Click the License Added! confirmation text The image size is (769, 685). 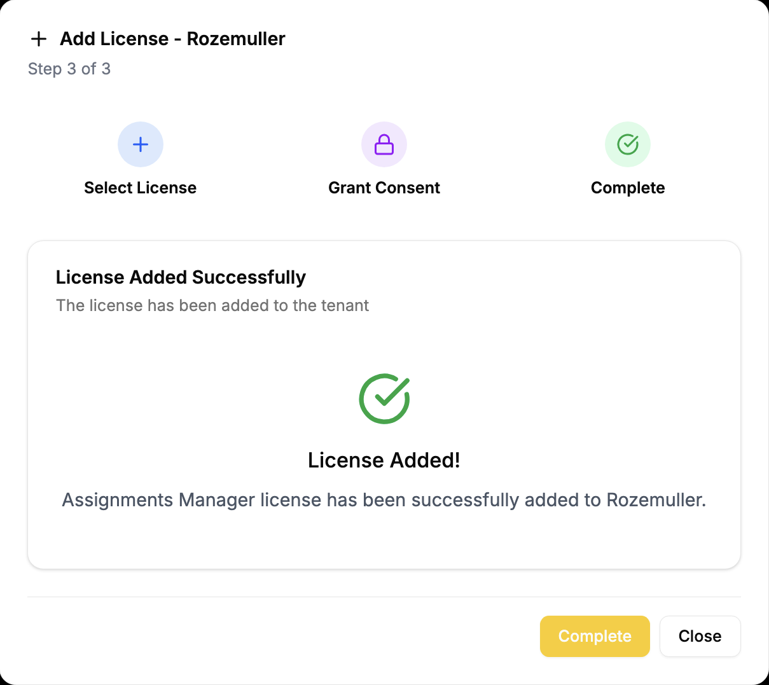click(x=384, y=460)
